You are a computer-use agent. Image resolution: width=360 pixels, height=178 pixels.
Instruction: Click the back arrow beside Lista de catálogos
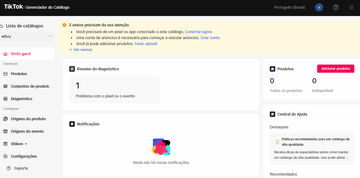[1, 26]
